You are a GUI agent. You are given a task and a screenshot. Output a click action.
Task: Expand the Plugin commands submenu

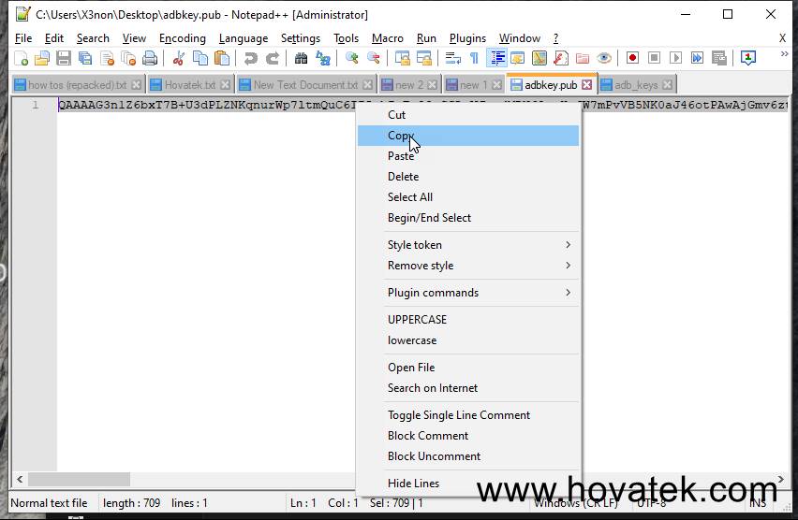pyautogui.click(x=468, y=293)
